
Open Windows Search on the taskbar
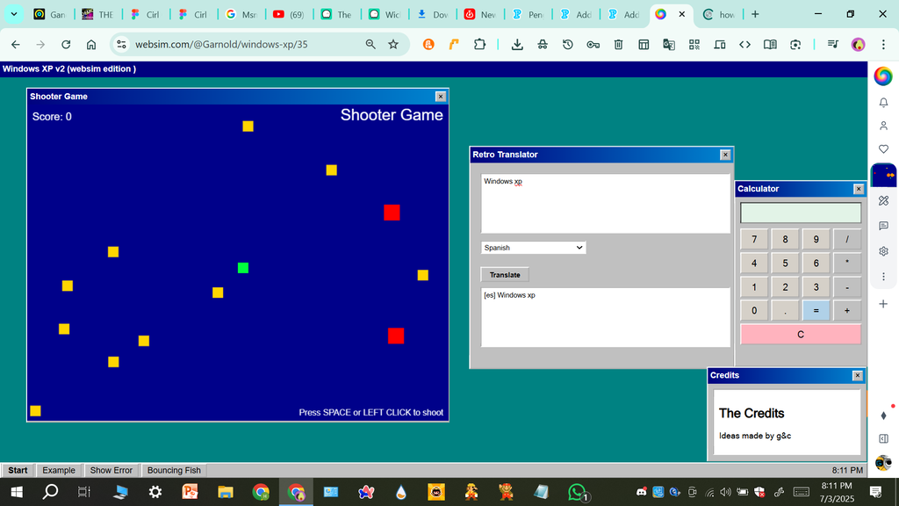[x=50, y=492]
